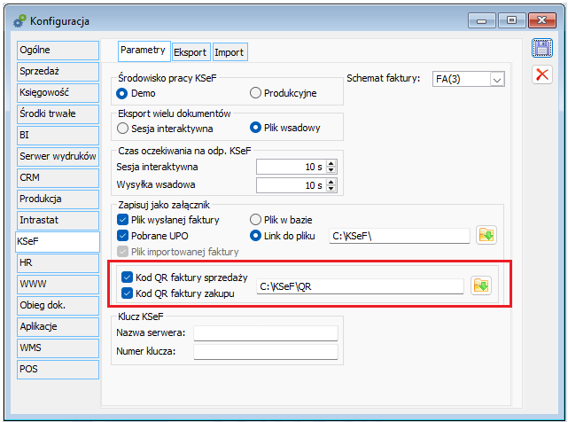Click the save diskette icon
Screen dimensions: 568x422
pos(541,50)
